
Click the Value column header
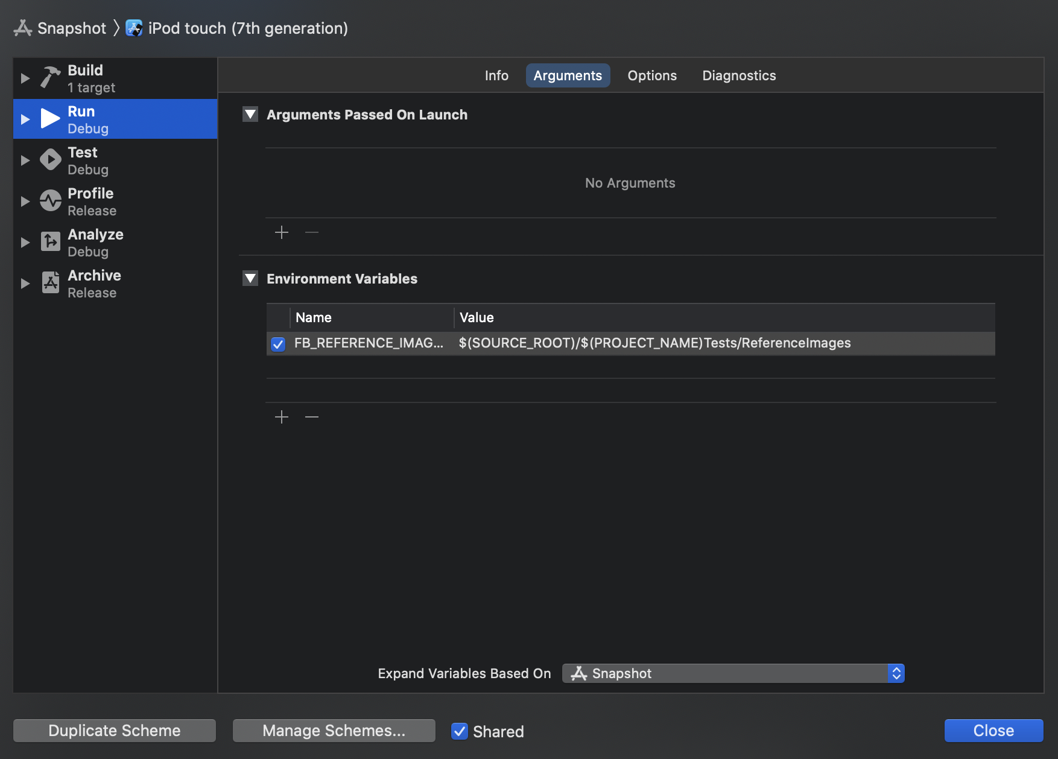724,317
